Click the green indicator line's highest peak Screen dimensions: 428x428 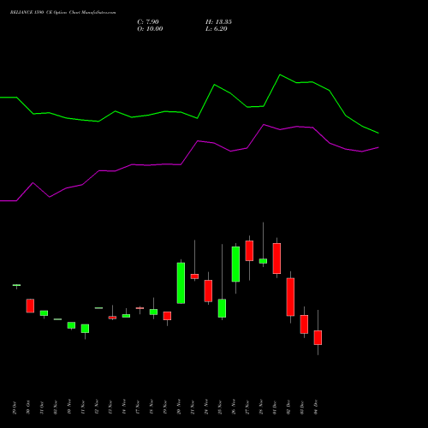(x=280, y=74)
